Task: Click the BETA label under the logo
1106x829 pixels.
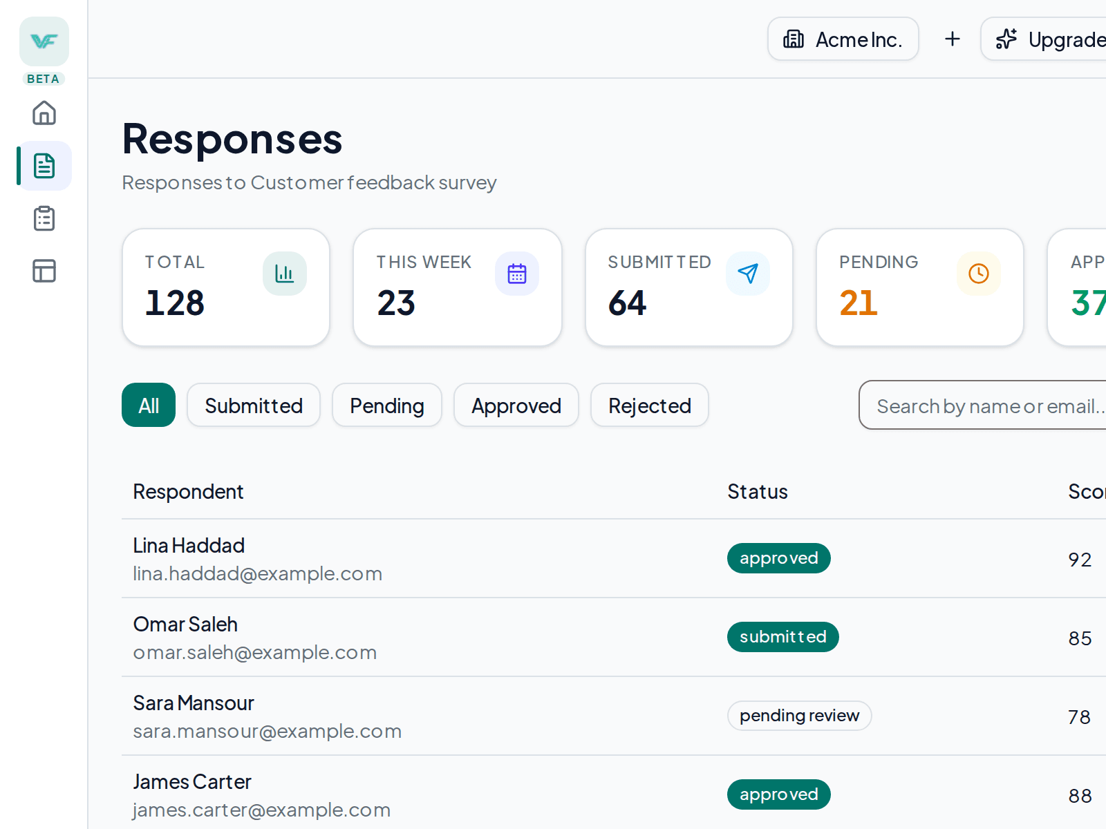Action: (43, 79)
